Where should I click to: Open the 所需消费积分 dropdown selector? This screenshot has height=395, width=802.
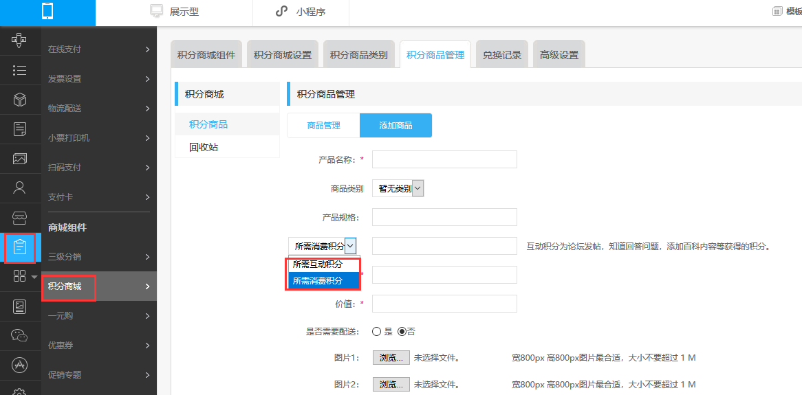[x=322, y=247]
